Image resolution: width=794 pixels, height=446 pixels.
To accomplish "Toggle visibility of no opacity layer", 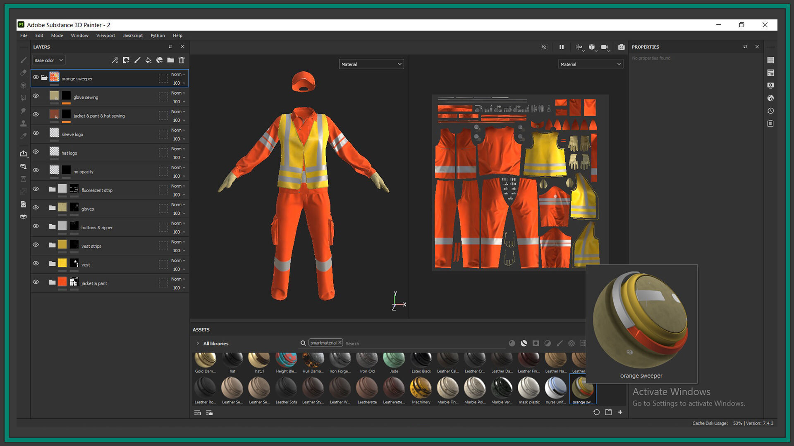I will 36,170.
